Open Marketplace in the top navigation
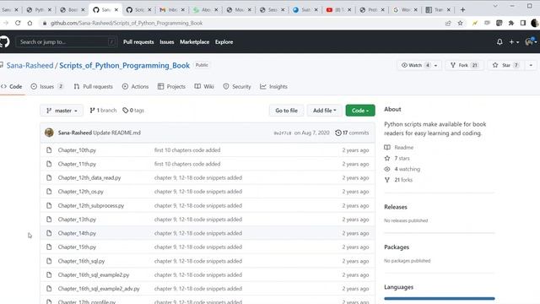540x304 pixels. 195,41
